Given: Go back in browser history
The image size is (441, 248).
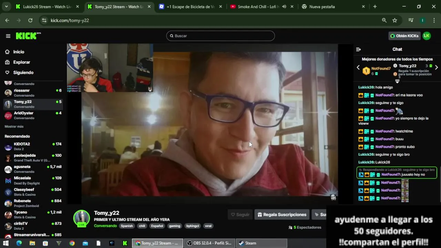Looking at the screenshot, I should coord(7,20).
